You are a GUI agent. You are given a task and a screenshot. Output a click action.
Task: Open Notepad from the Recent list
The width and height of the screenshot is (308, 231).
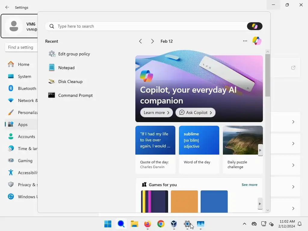coord(62,68)
